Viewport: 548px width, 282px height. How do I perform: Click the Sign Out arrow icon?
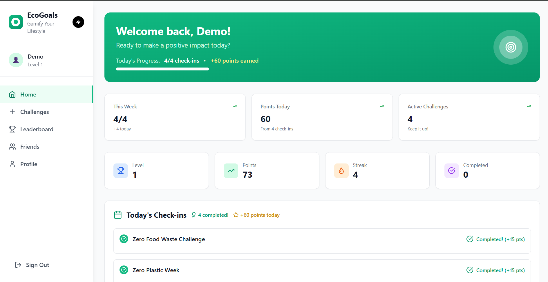coord(18,265)
